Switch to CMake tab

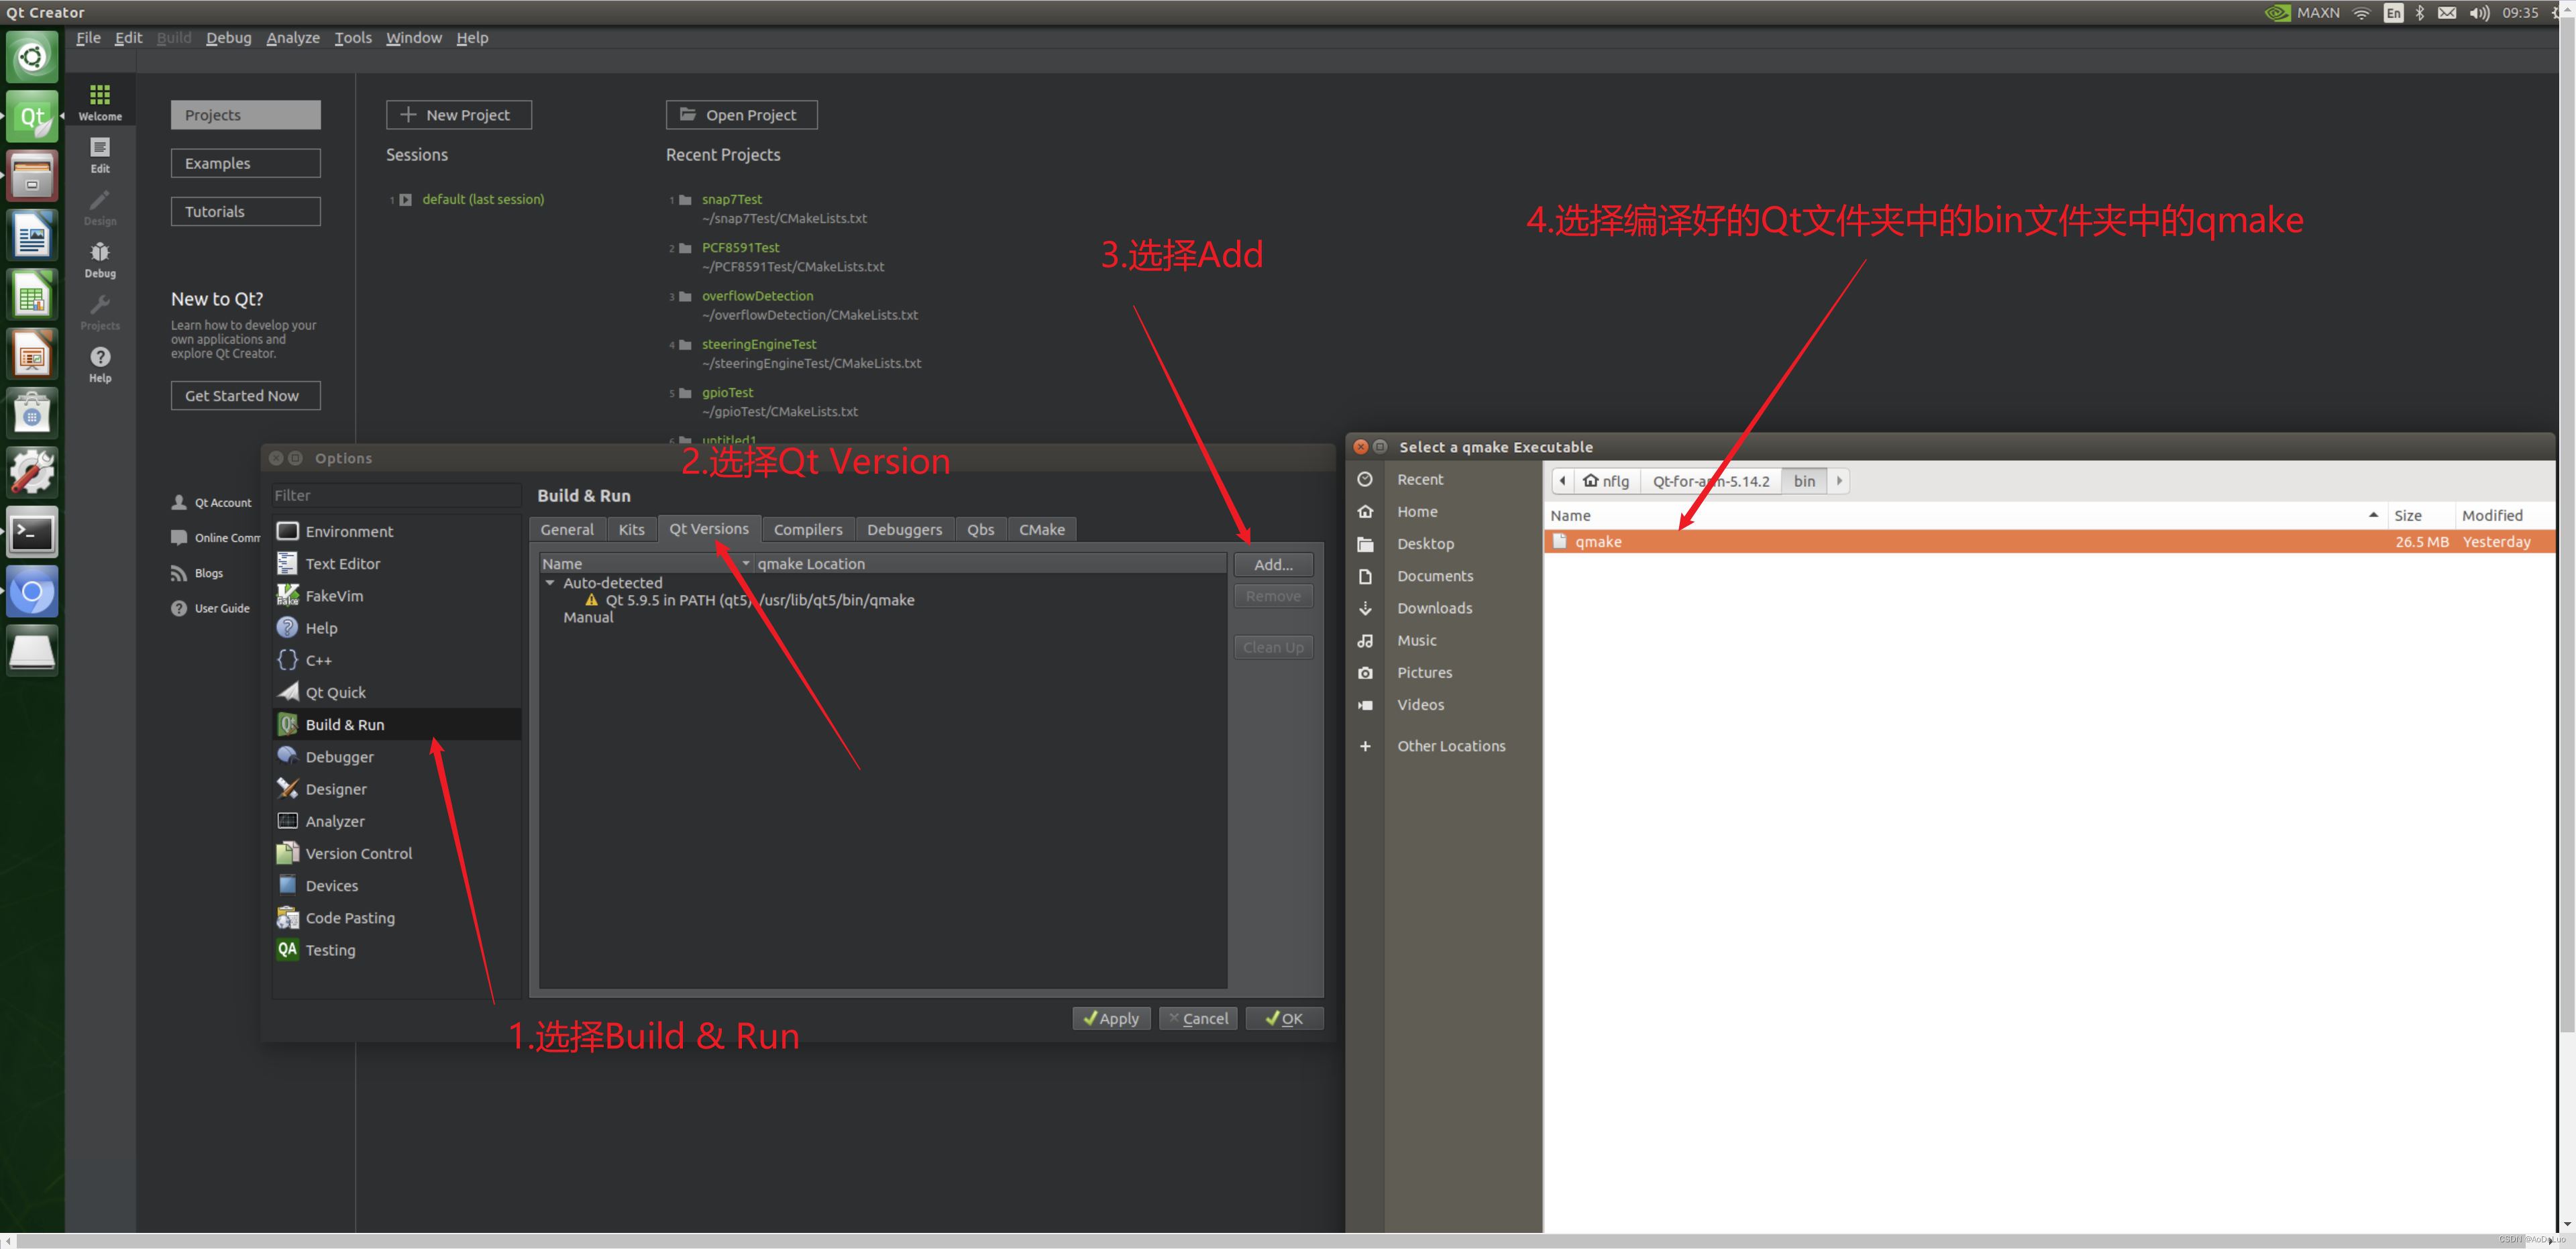[1042, 529]
